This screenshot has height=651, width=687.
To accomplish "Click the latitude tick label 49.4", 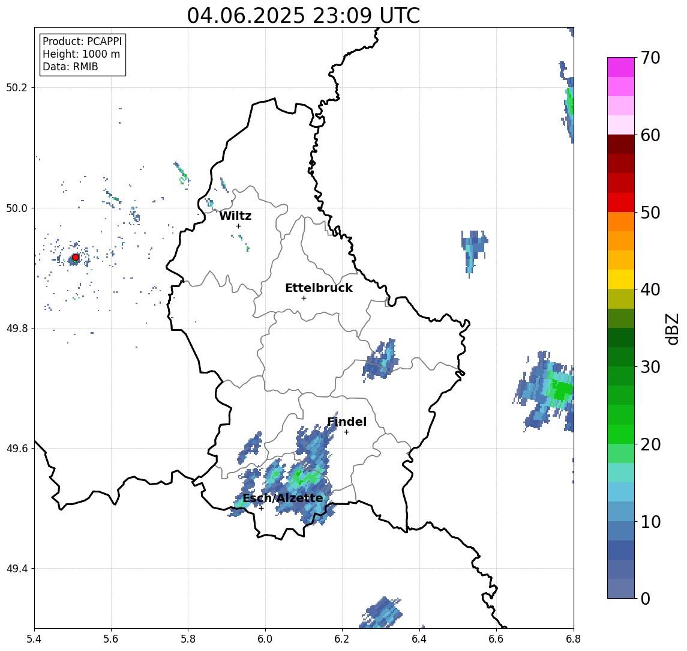I will point(16,569).
